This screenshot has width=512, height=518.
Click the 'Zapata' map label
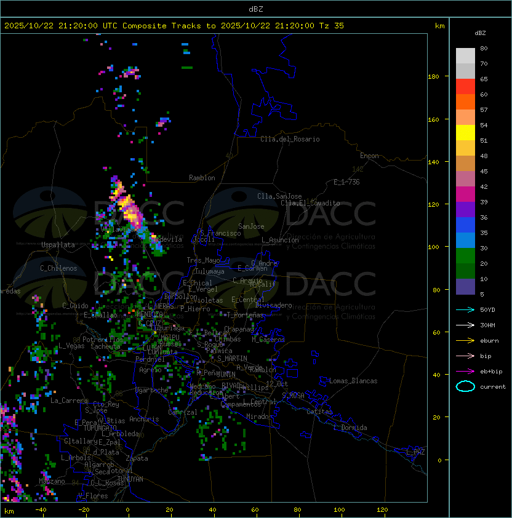[137, 458]
